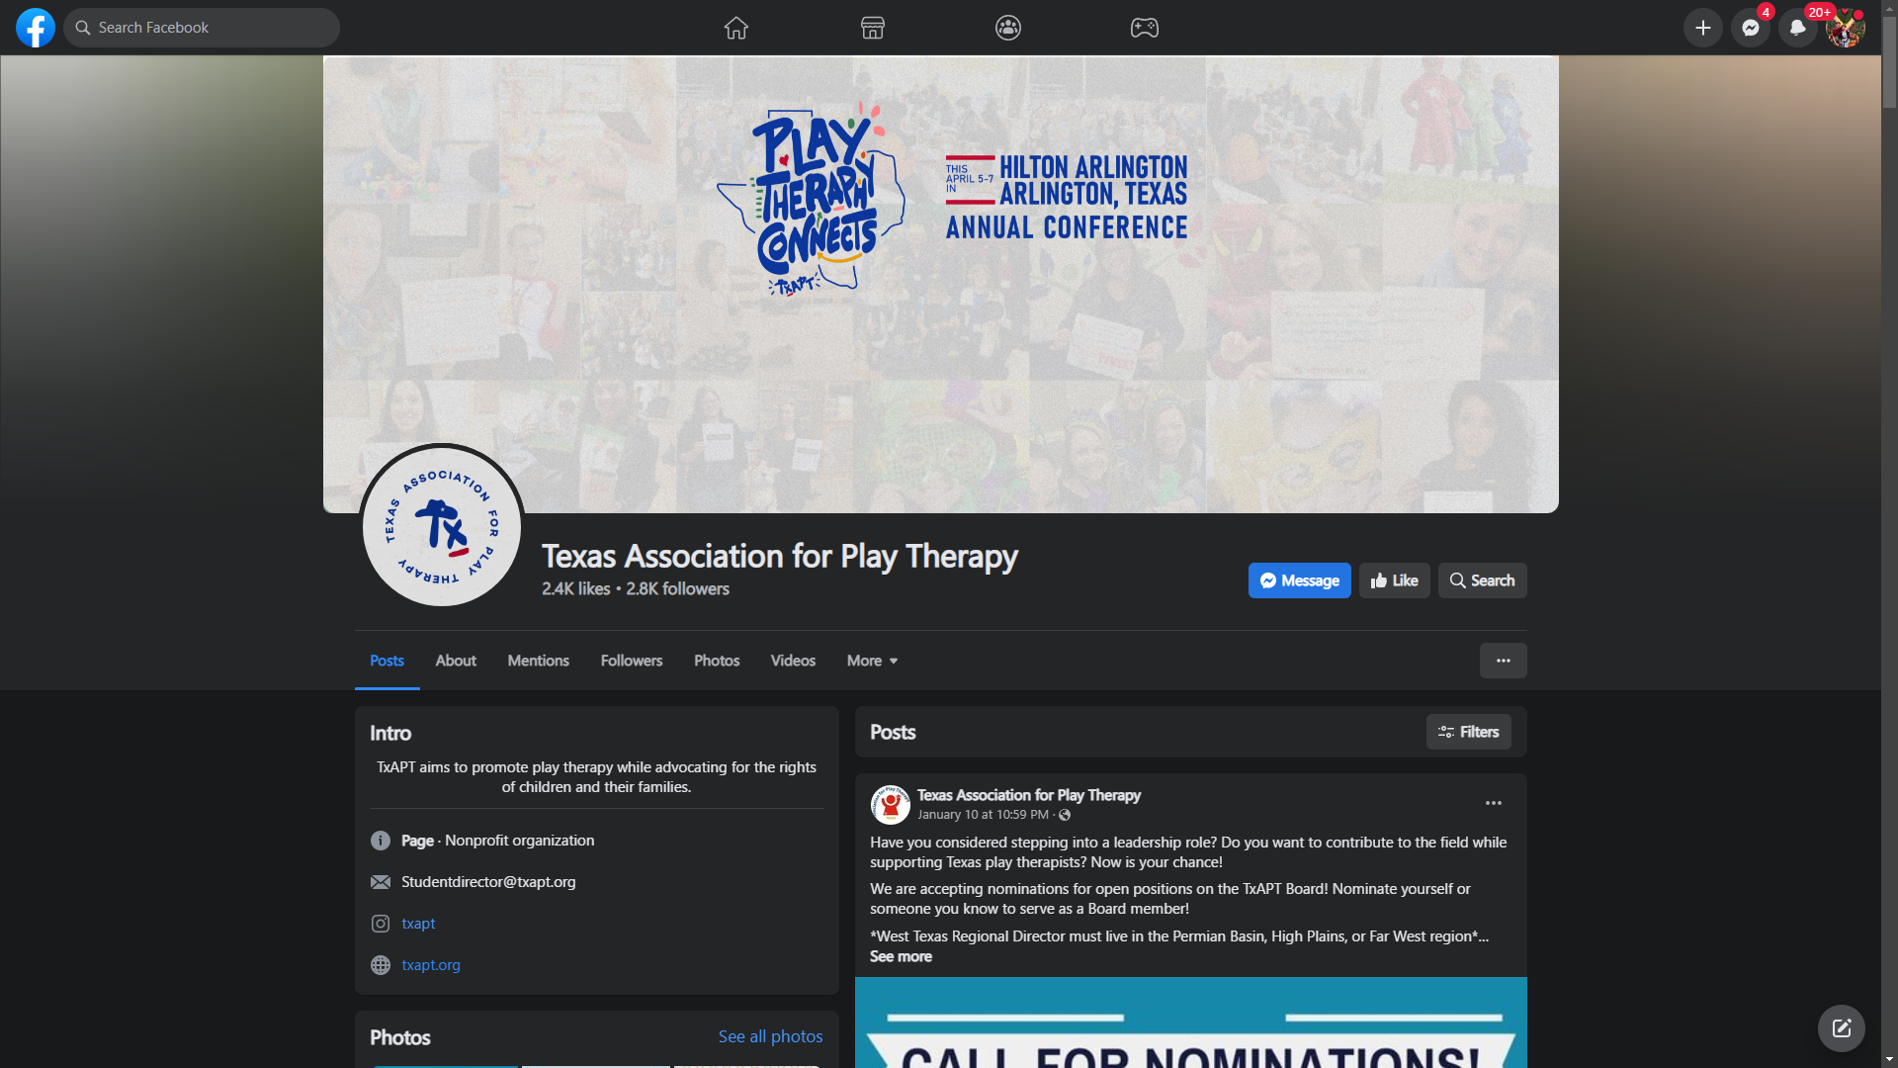
Task: Click the search magnifier icon in Search Facebook
Action: click(83, 28)
